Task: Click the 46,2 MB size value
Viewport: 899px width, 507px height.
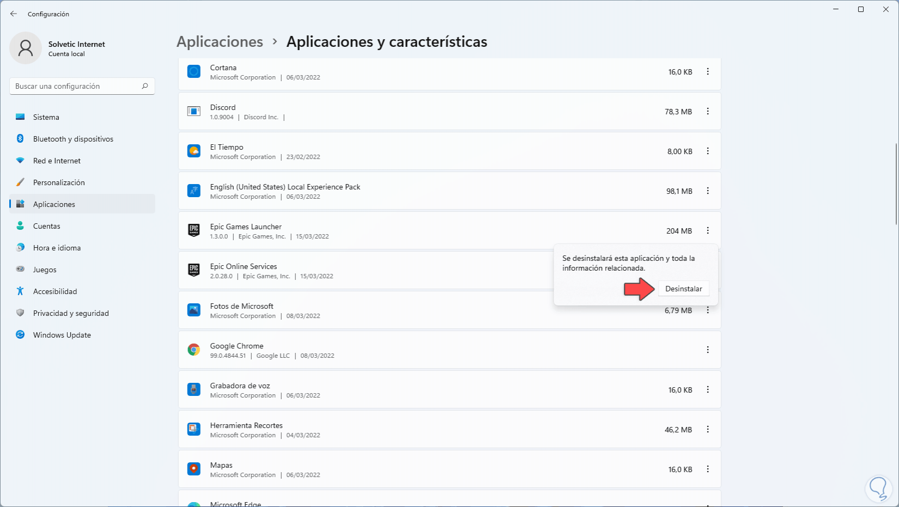Action: pyautogui.click(x=678, y=430)
